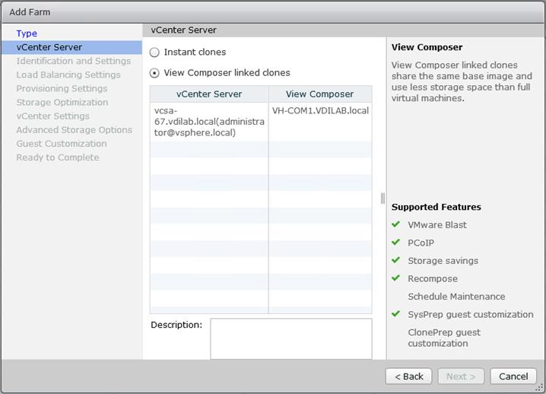Click the VMware Blast feature label

(x=437, y=225)
